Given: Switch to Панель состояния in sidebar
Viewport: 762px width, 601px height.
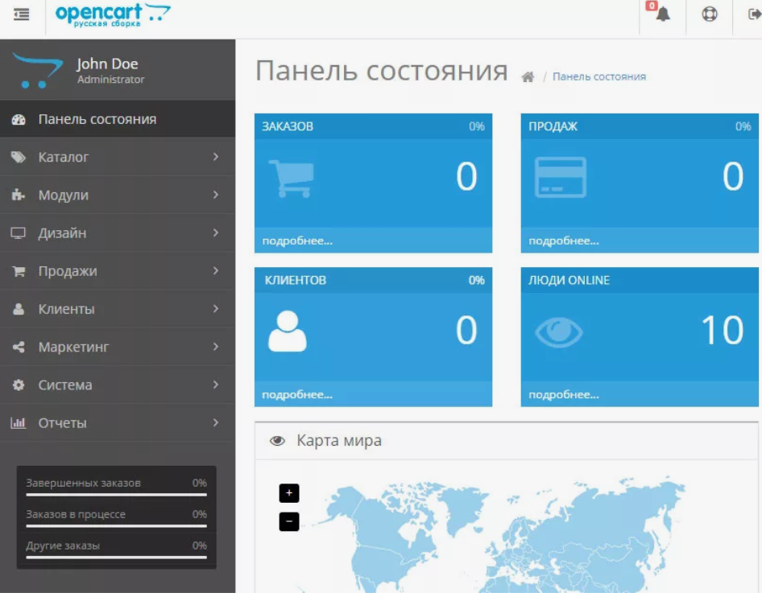Looking at the screenshot, I should click(x=95, y=119).
